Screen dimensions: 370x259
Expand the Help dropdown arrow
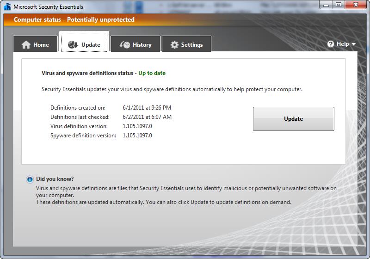(353, 44)
